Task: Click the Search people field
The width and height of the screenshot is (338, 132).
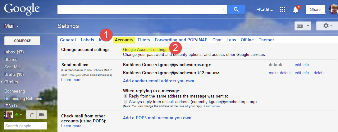Action: tap(25, 126)
